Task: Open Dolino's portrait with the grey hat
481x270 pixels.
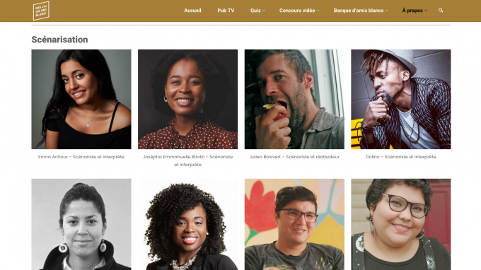Action: point(401,99)
